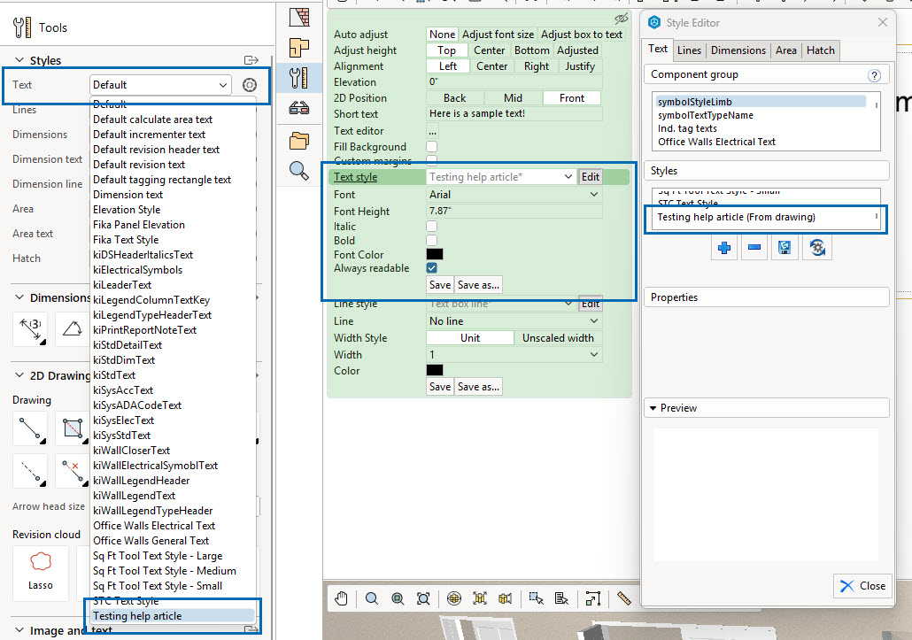
Task: Click the refresh settings gear icon
Action: 817,248
